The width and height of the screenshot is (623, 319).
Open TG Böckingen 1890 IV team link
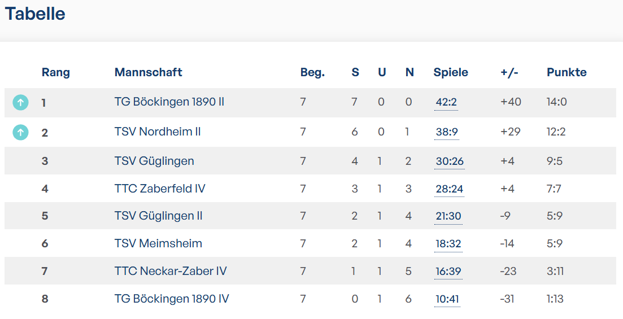(172, 299)
